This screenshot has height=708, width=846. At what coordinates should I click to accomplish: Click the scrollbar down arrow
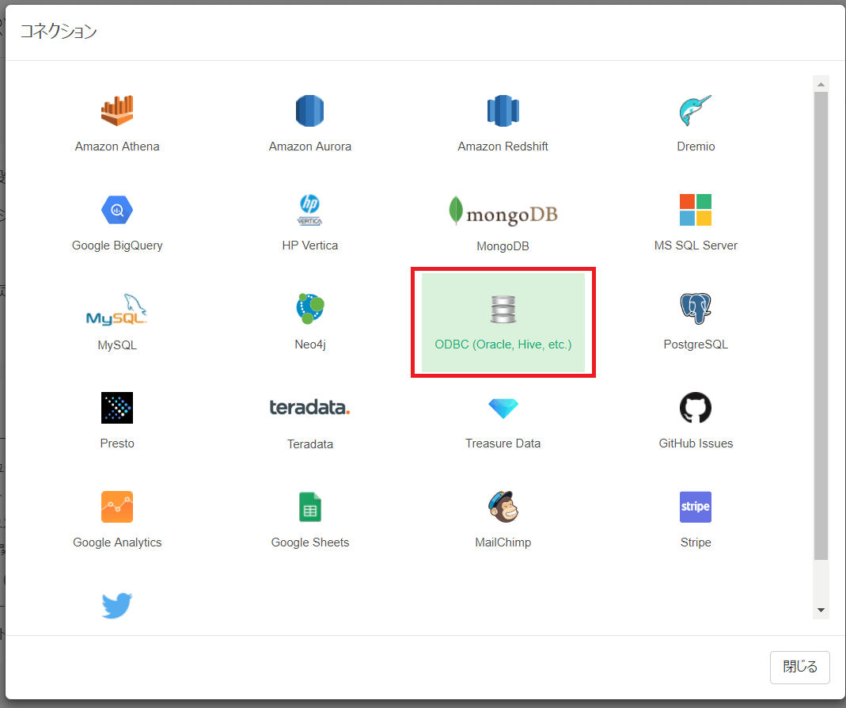[821, 611]
